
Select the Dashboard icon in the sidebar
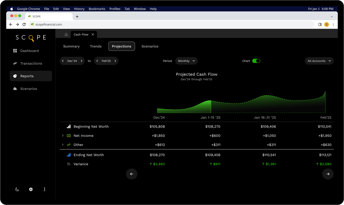[15, 50]
